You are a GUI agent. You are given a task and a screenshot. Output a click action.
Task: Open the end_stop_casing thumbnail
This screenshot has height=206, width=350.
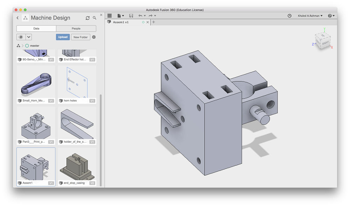77,164
